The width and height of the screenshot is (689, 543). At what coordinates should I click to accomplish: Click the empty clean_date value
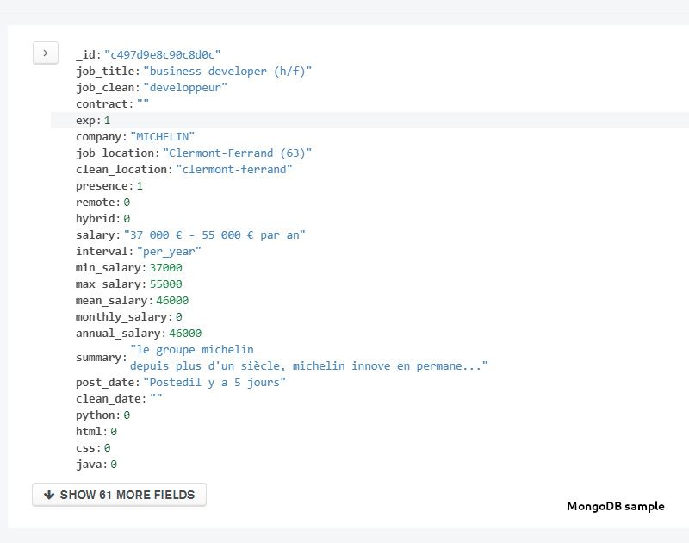(156, 398)
